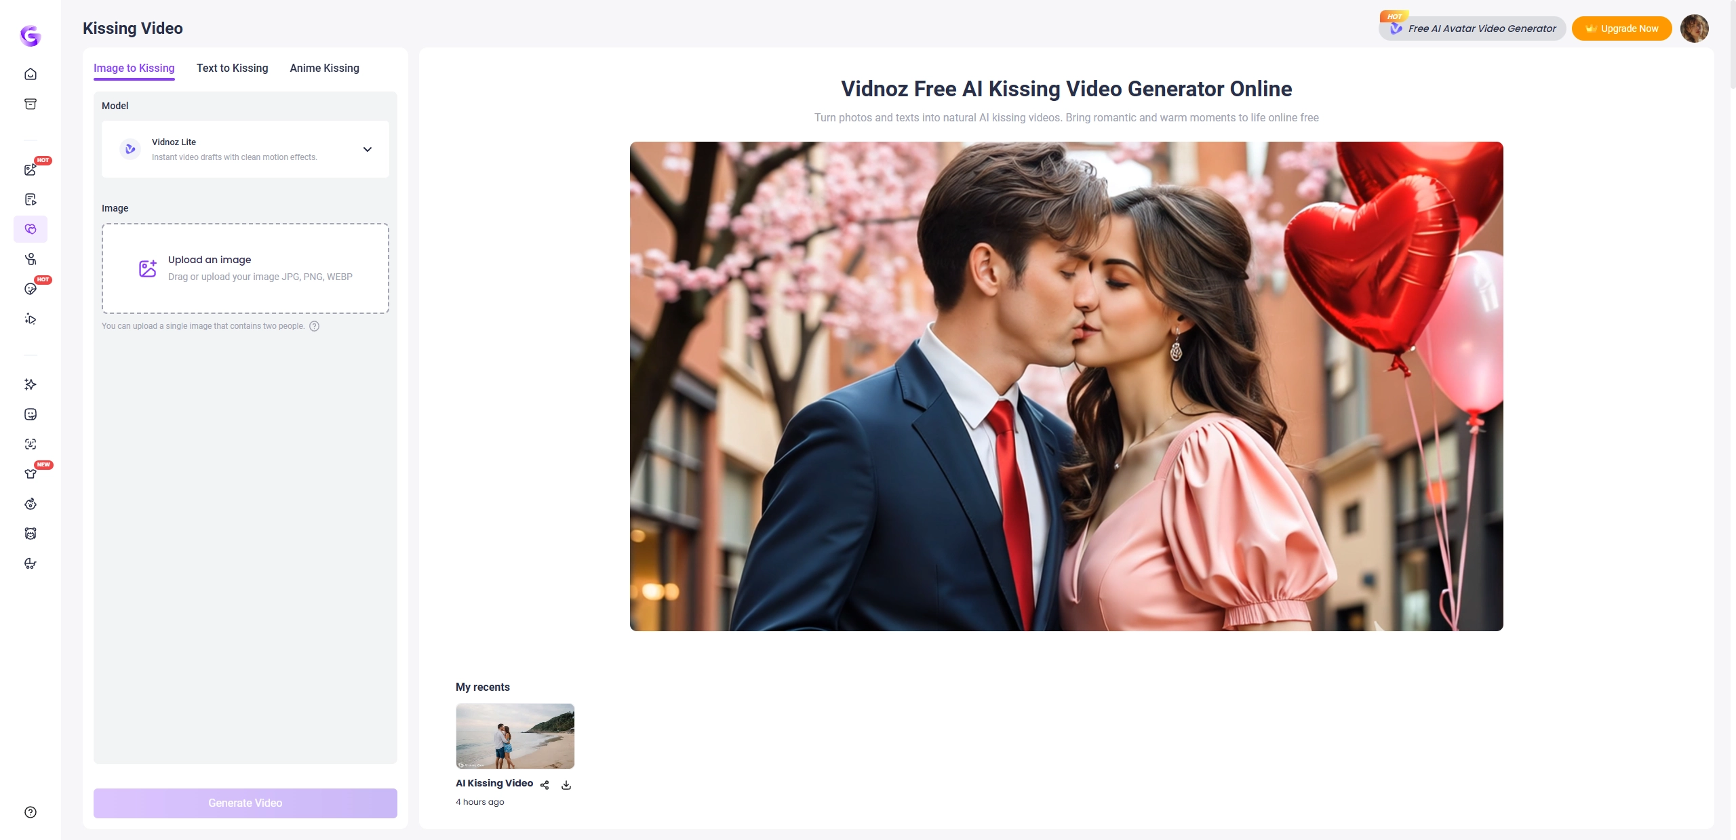Switch to the Text to Kissing tab
This screenshot has width=1736, height=840.
[232, 68]
